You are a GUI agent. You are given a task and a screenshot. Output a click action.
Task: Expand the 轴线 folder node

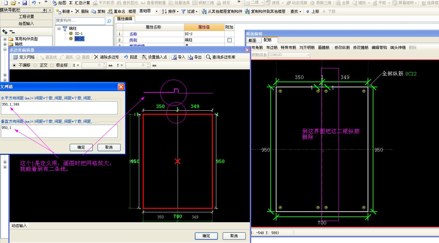point(5,44)
